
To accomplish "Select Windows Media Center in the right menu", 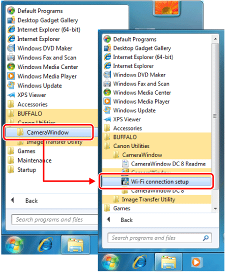I will [137, 92].
